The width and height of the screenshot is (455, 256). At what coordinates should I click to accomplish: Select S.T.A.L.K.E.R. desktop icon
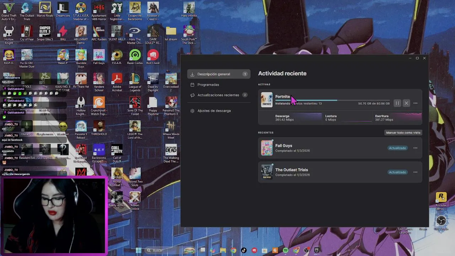pyautogui.click(x=81, y=11)
